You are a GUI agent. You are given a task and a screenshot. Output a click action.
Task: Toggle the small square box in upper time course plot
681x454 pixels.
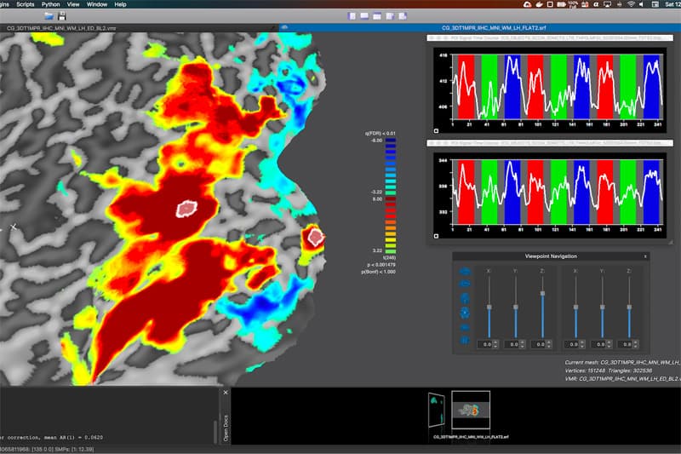click(436, 131)
